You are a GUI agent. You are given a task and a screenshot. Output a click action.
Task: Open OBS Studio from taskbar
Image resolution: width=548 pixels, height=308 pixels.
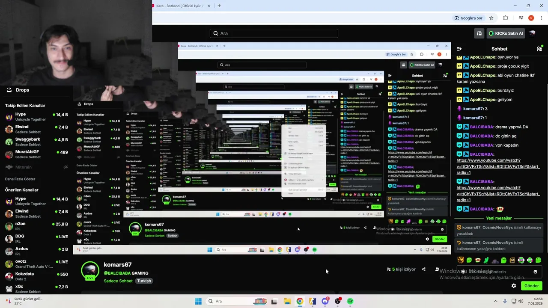(338, 301)
